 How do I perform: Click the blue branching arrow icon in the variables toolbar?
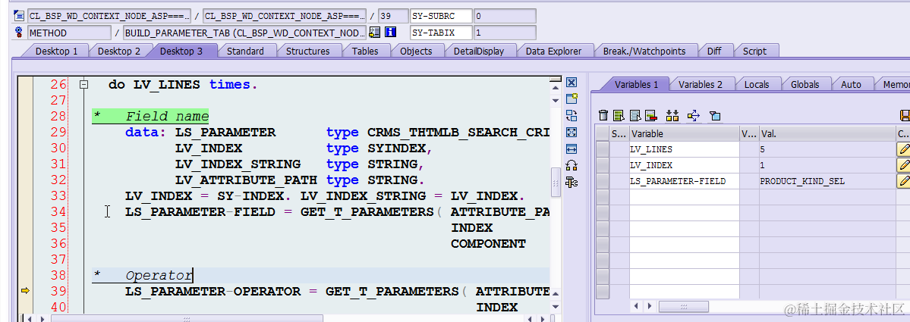click(694, 116)
